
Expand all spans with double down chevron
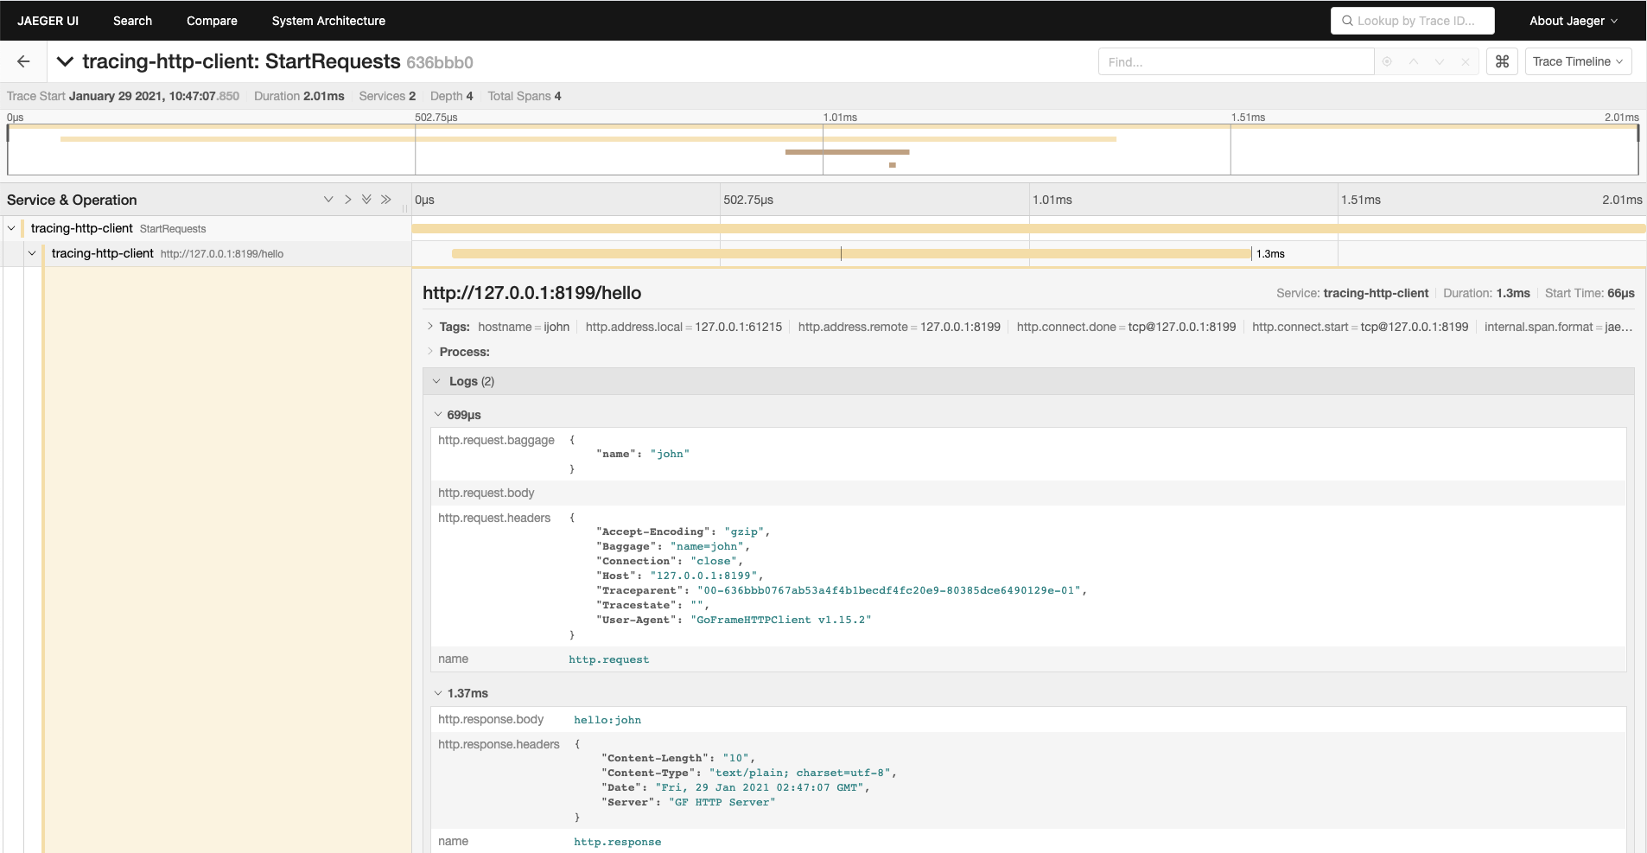[x=366, y=200]
